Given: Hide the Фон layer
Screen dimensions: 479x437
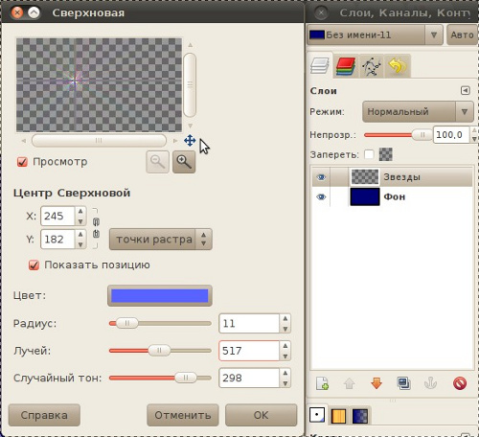Looking at the screenshot, I should click(x=321, y=196).
